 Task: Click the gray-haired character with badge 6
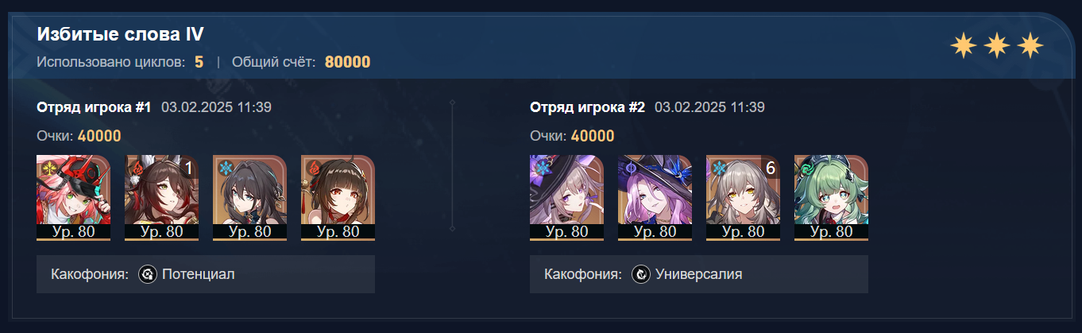coord(744,197)
